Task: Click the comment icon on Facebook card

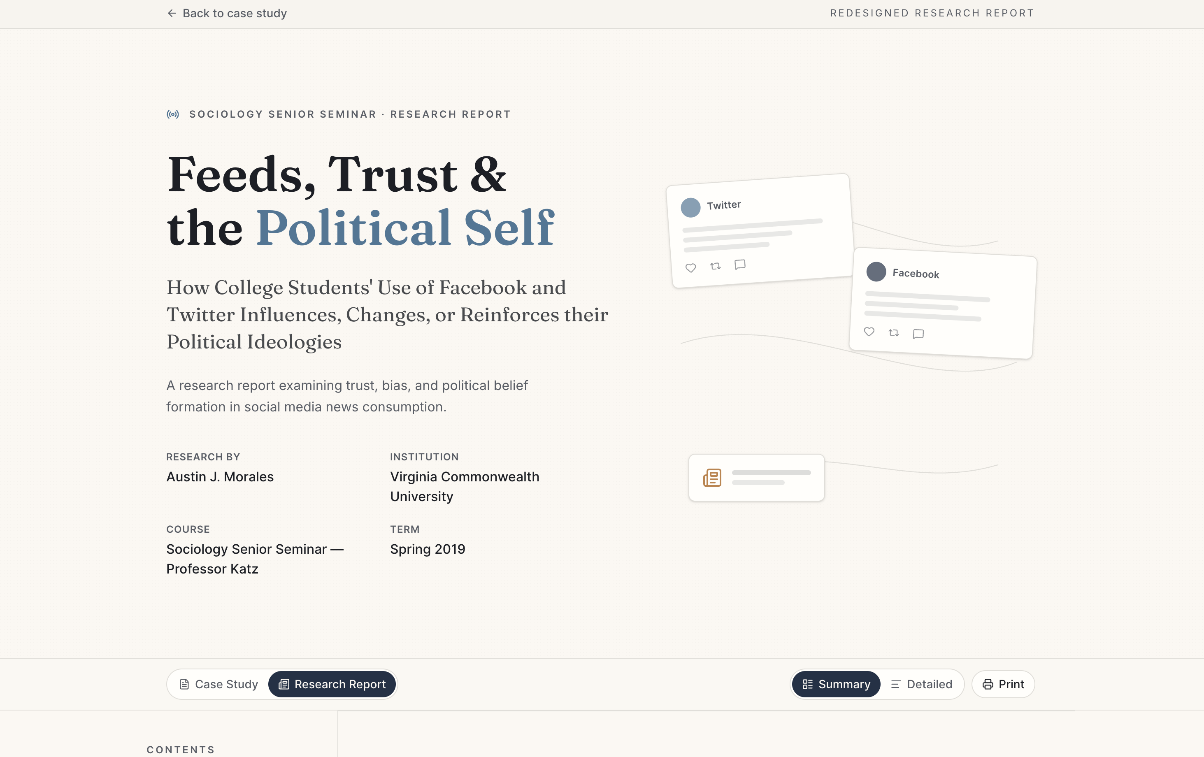Action: [918, 334]
